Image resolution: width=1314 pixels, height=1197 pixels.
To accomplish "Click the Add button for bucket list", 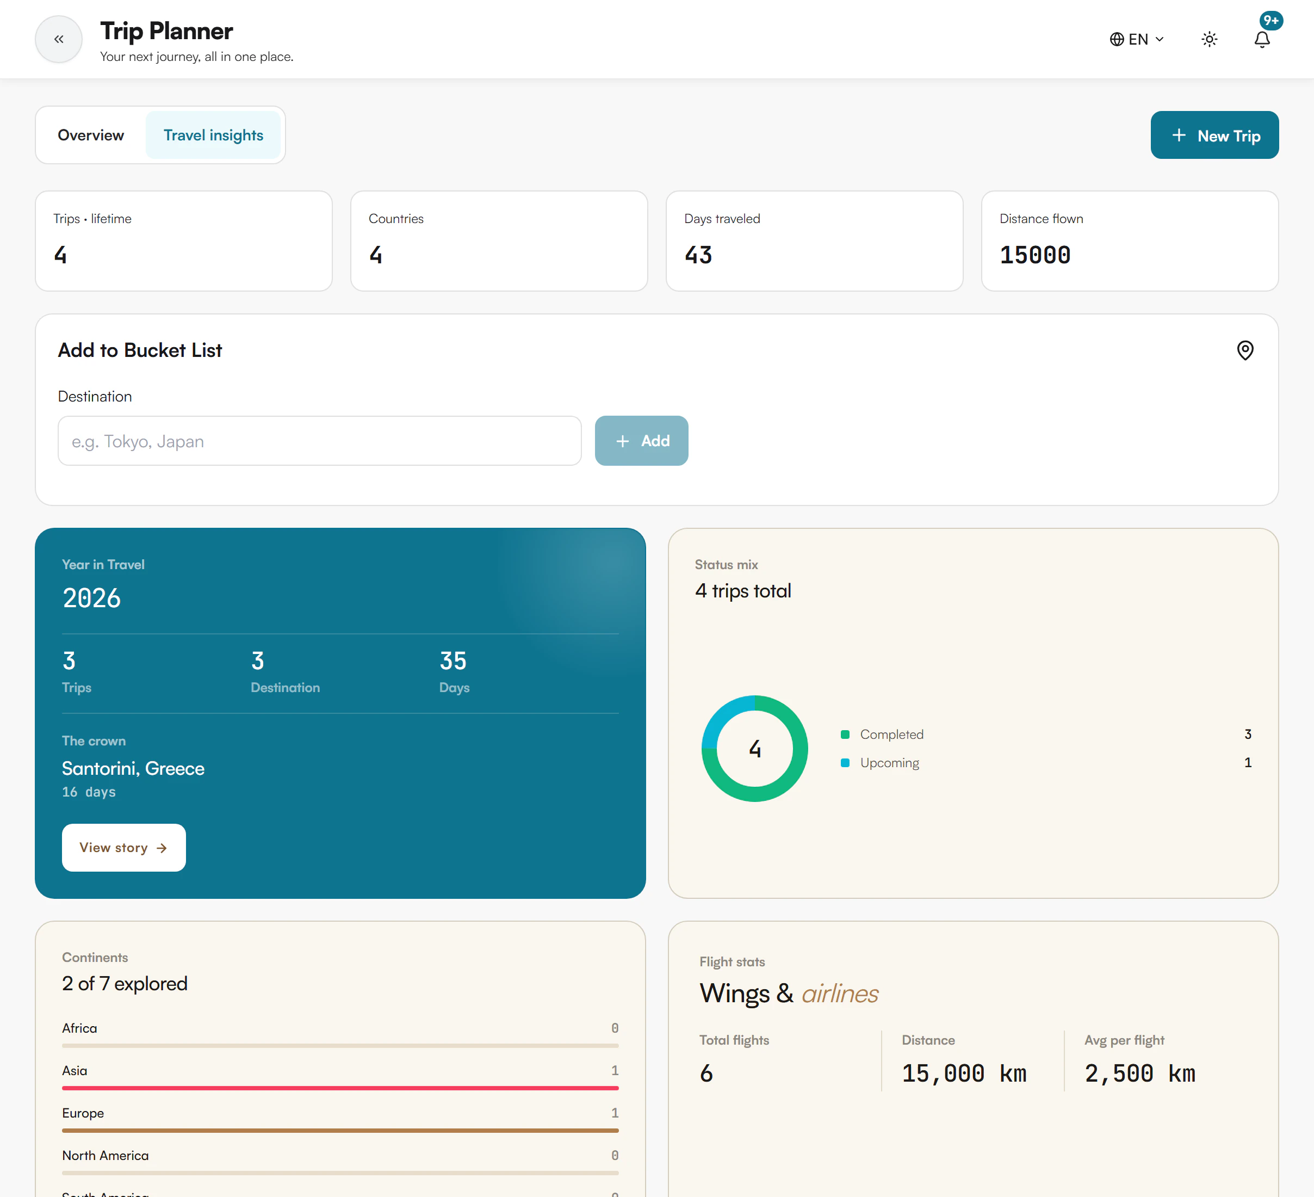I will click(641, 441).
